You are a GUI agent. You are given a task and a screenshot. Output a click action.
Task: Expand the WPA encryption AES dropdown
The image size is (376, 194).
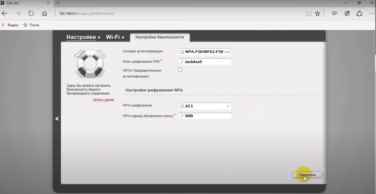205,106
